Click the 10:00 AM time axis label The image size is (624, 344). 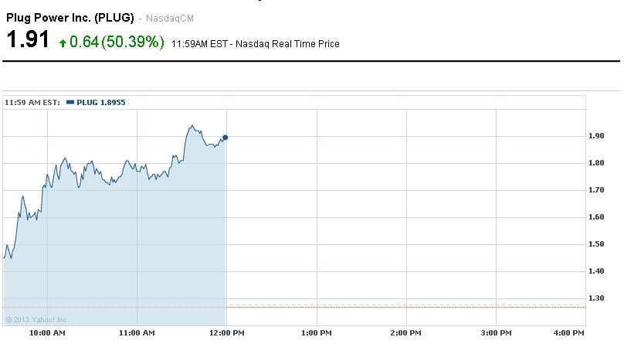47,332
